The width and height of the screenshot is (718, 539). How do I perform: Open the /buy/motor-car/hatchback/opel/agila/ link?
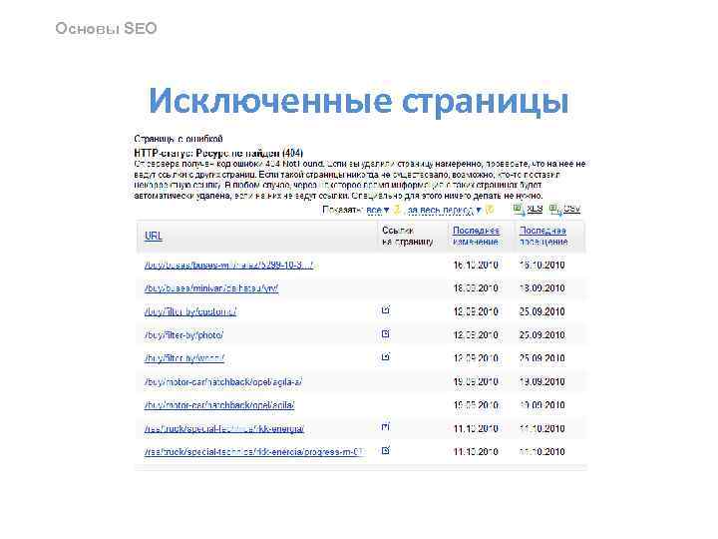[219, 405]
